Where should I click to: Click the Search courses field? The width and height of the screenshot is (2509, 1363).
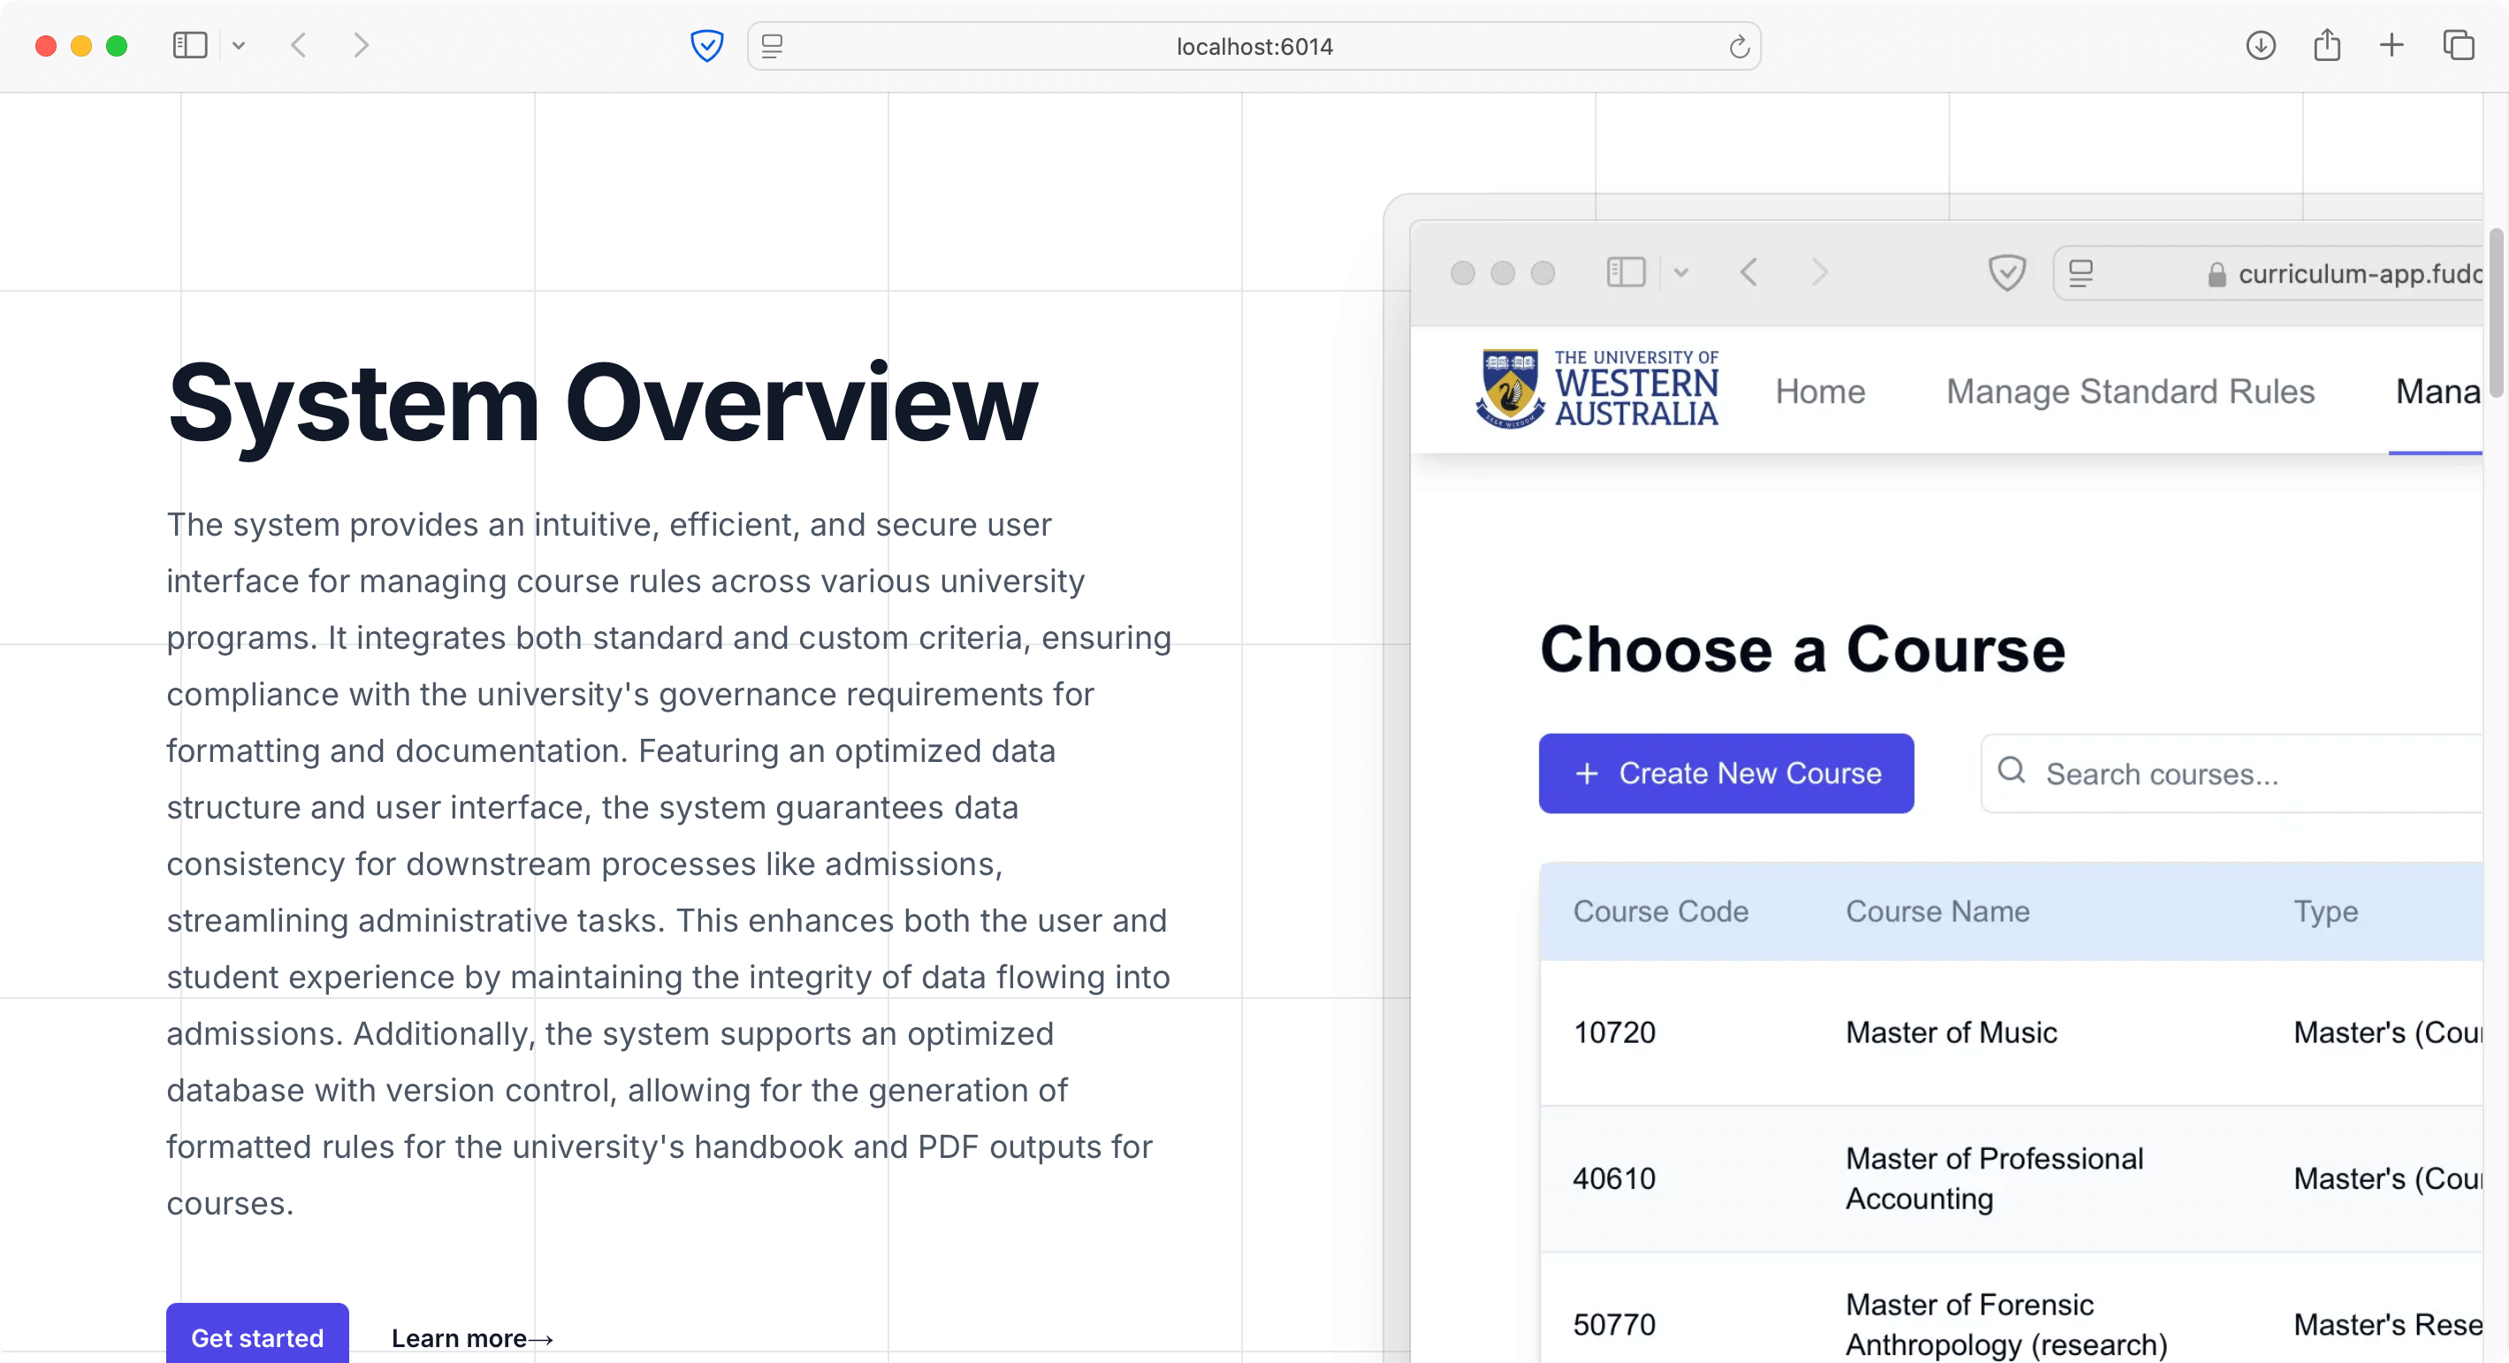pos(2232,773)
